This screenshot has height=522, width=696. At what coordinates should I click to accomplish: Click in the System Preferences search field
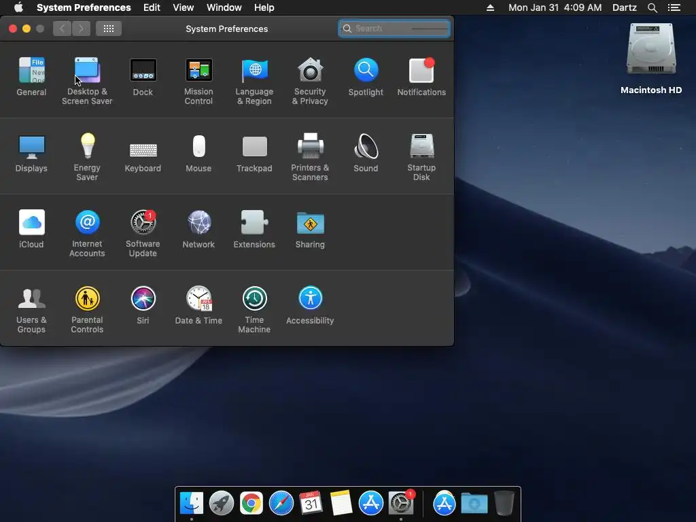[x=394, y=29]
